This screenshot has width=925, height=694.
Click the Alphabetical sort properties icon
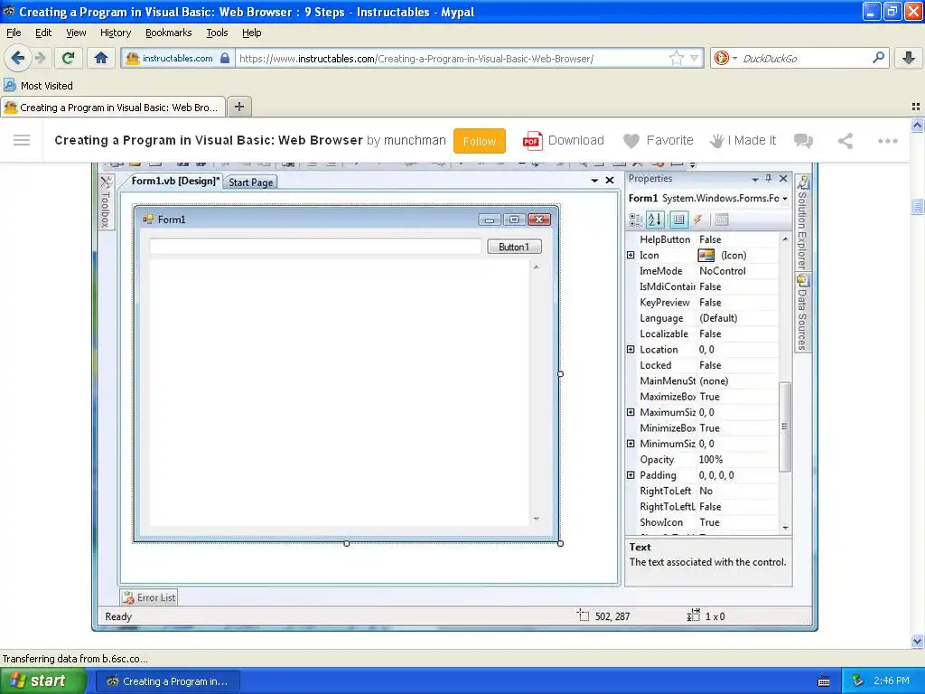click(x=654, y=220)
